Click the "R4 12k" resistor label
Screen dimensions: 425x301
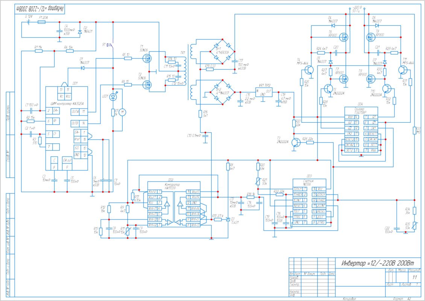click(68, 47)
